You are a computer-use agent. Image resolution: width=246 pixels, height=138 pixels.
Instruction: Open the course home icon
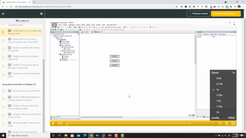click(x=3, y=14)
